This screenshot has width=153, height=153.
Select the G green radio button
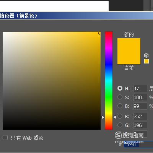(120, 125)
